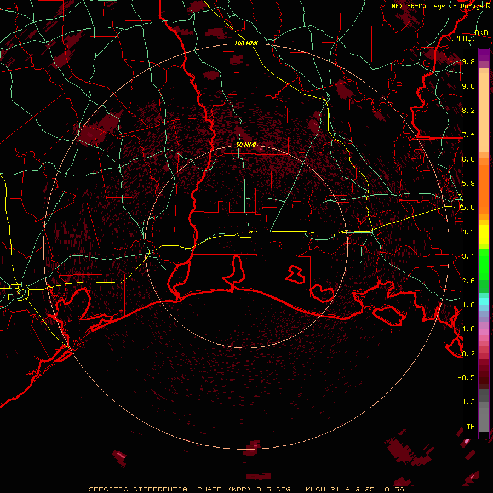Click the 9.0 scale label
This screenshot has height=493, width=493.
coord(468,86)
